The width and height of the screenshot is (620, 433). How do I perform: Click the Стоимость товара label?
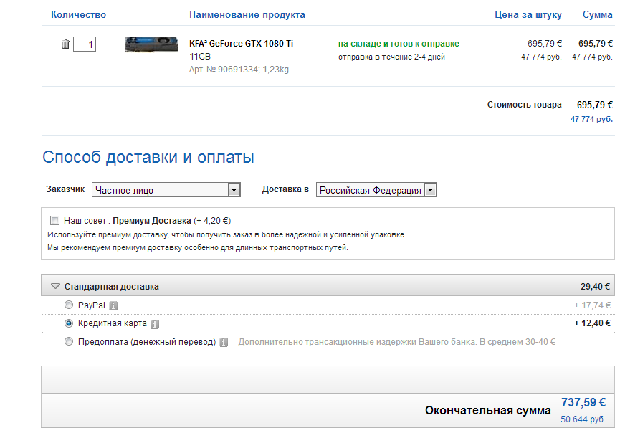click(x=524, y=105)
